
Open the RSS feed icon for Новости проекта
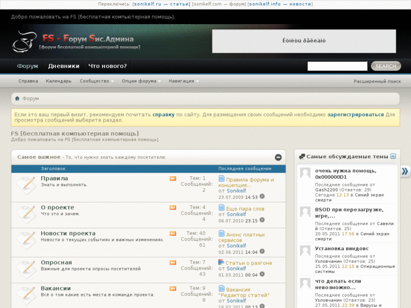(x=173, y=233)
